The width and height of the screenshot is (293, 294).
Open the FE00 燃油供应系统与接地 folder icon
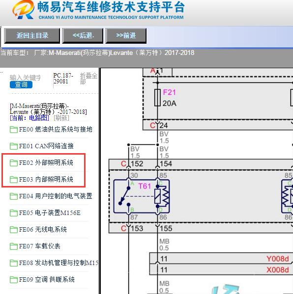(x=14, y=130)
